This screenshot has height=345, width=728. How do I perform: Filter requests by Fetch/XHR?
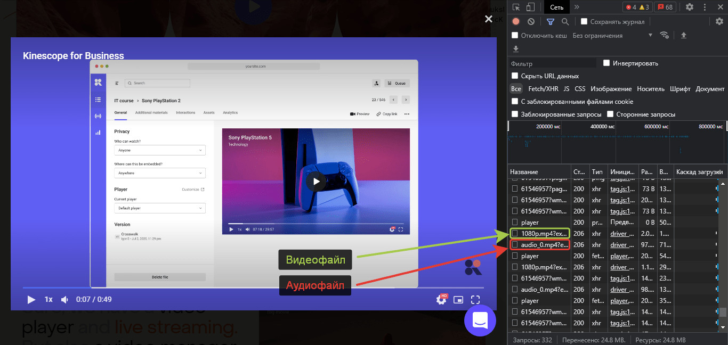543,89
